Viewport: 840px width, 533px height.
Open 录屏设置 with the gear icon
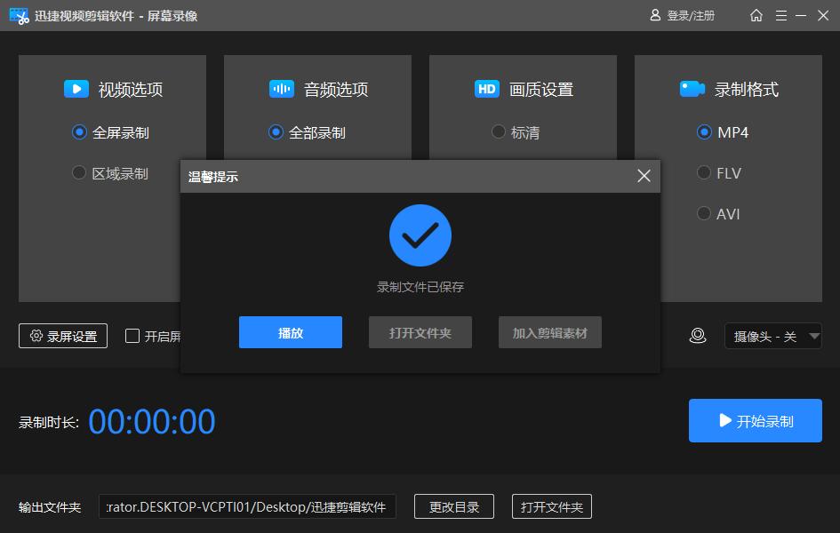(x=62, y=335)
